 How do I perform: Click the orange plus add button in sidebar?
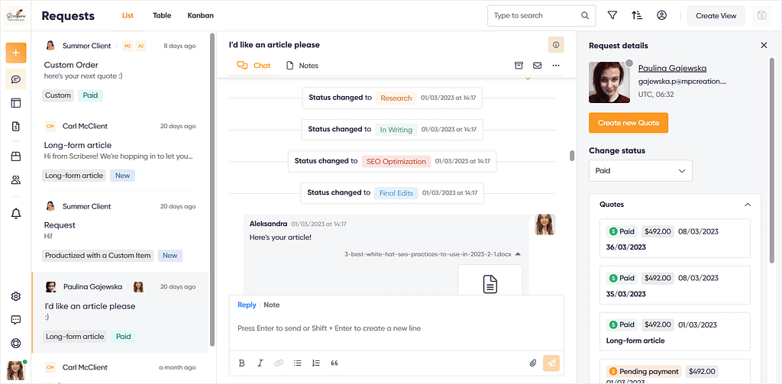click(16, 53)
